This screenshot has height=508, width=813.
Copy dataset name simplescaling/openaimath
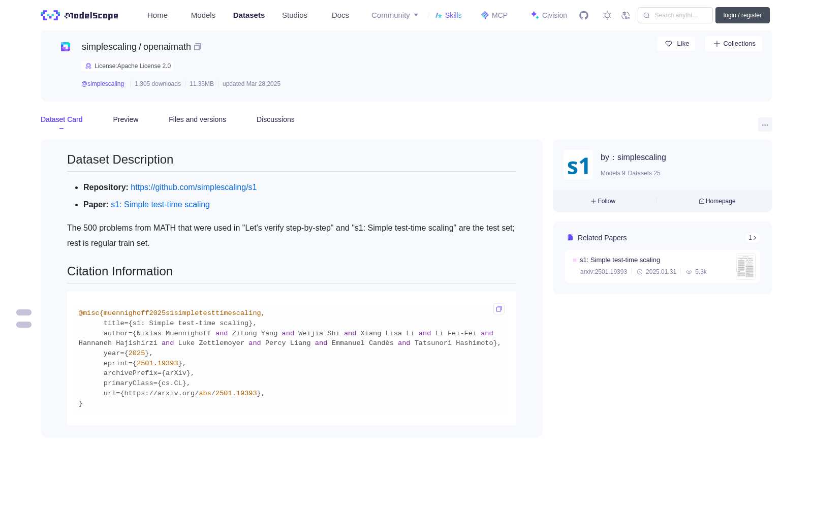(x=198, y=47)
